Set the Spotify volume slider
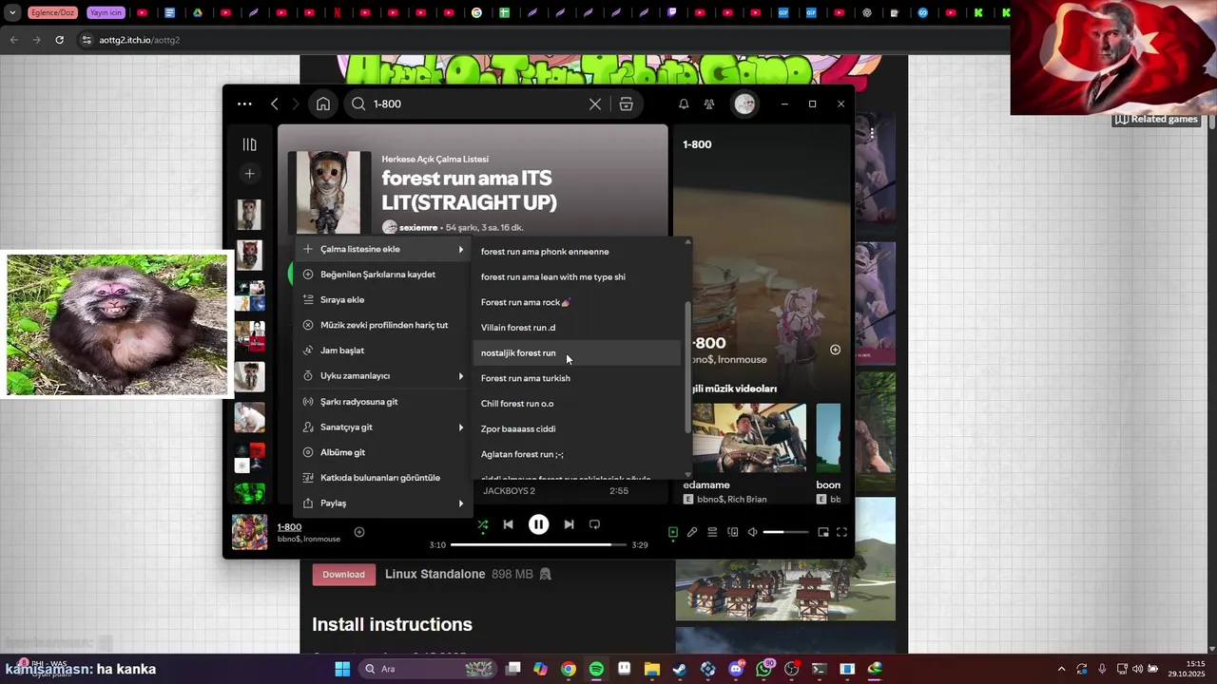The image size is (1217, 684). [x=785, y=533]
